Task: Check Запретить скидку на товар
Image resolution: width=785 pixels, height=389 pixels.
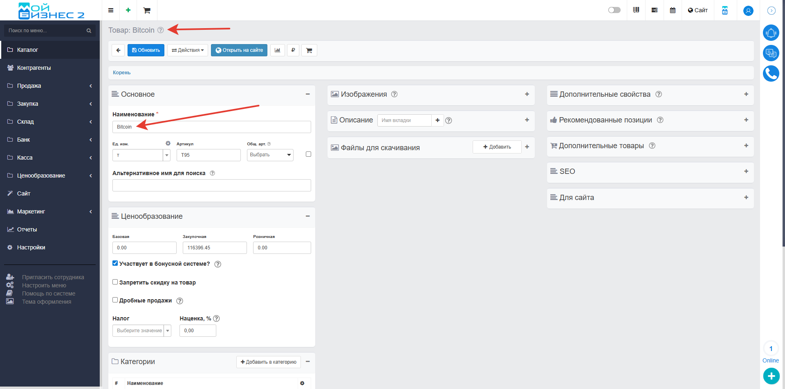Action: (x=115, y=282)
